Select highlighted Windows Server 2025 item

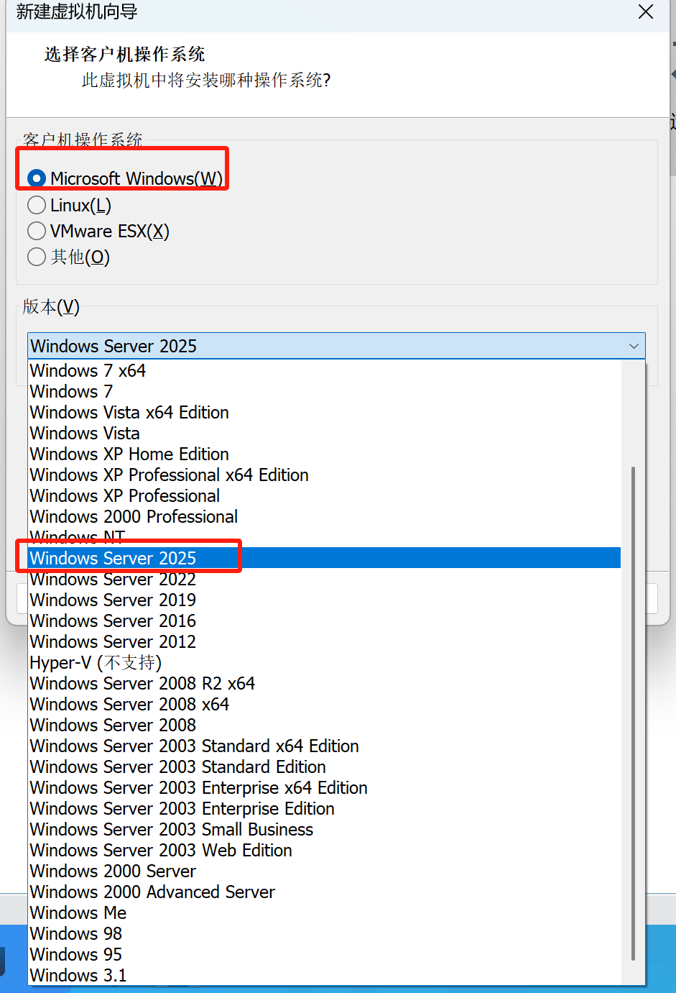coord(325,558)
